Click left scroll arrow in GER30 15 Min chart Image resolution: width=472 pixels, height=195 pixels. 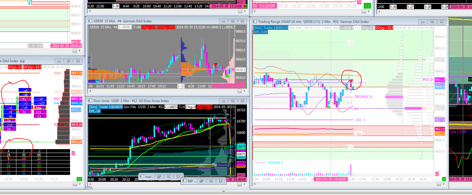click(90, 91)
